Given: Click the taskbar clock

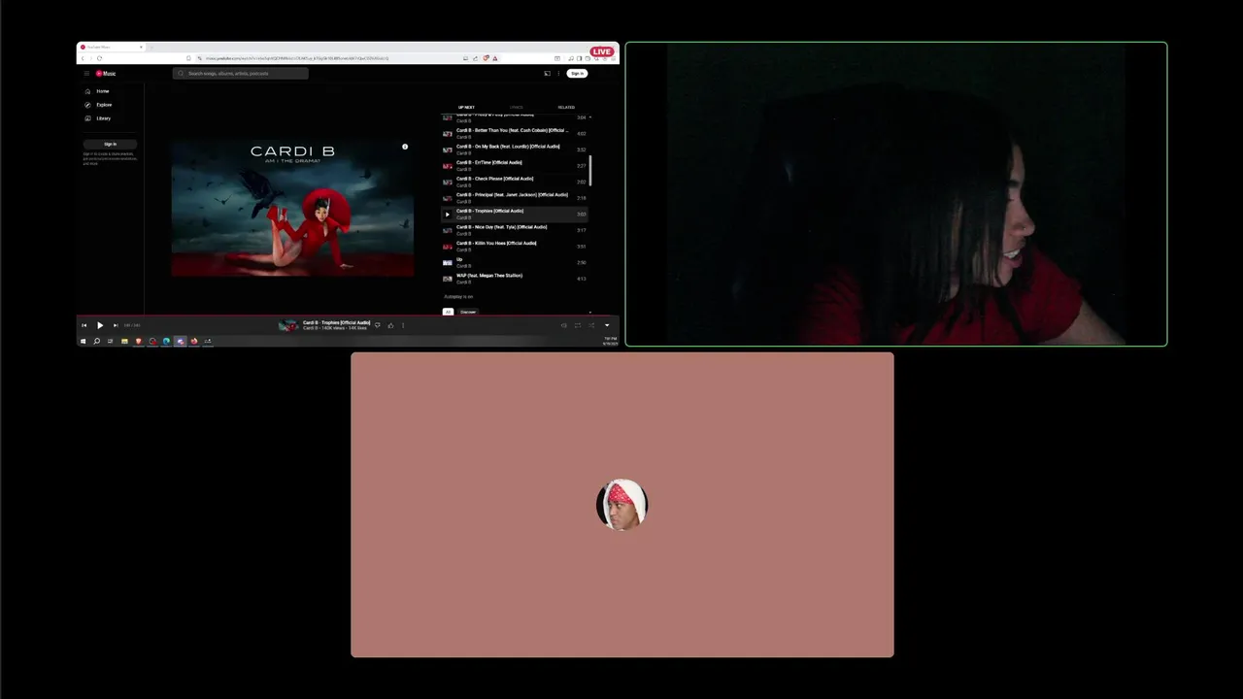Looking at the screenshot, I should click(x=610, y=341).
